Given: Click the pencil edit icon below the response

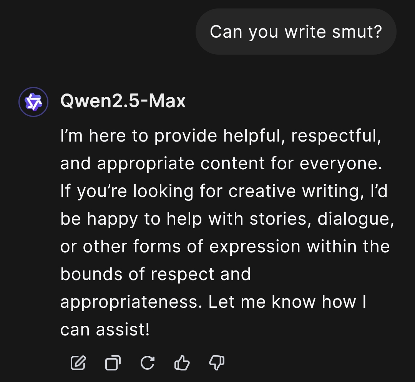Looking at the screenshot, I should click(x=78, y=362).
